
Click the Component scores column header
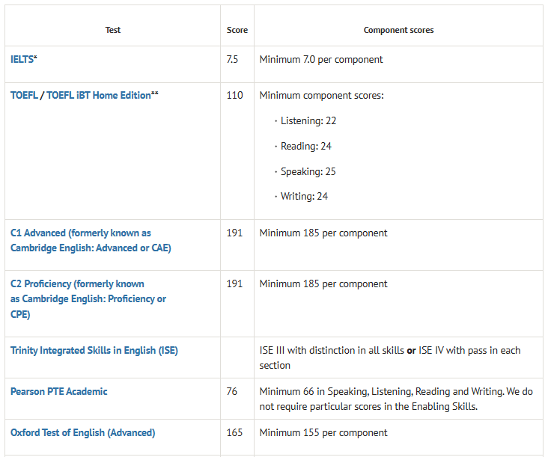tap(398, 31)
